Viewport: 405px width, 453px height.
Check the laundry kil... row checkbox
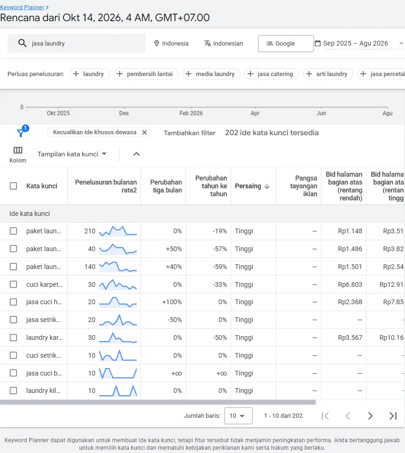coord(13,391)
